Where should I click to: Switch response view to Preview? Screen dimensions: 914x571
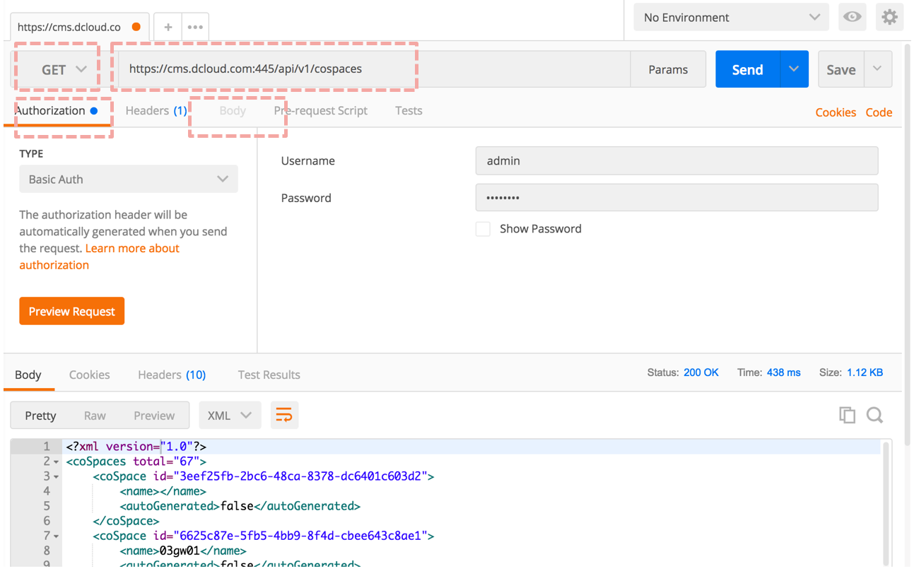(154, 416)
